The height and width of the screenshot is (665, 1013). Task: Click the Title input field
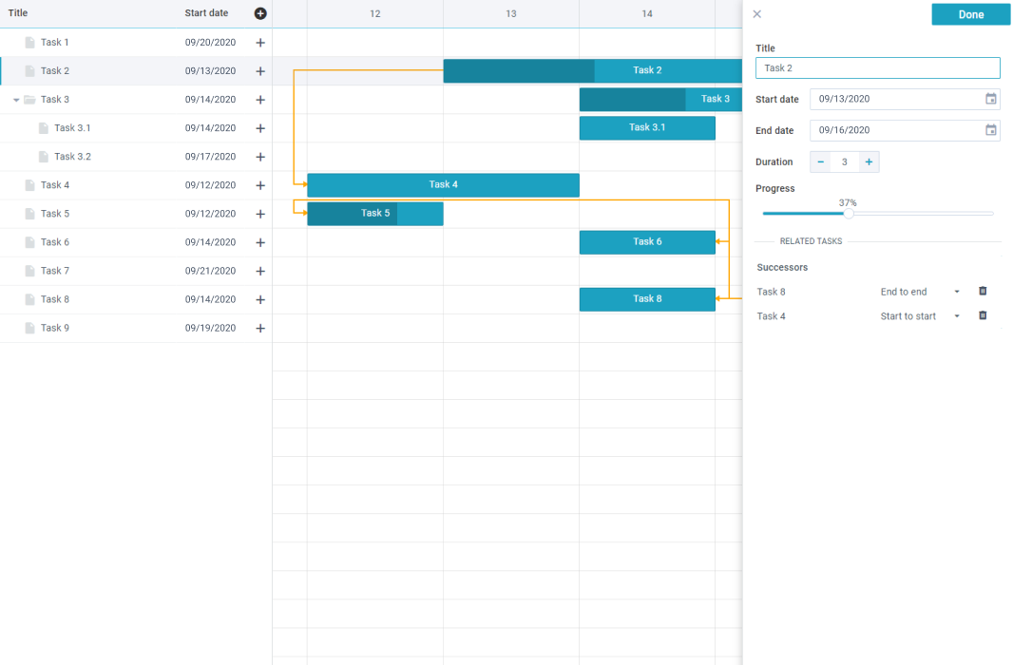point(877,68)
